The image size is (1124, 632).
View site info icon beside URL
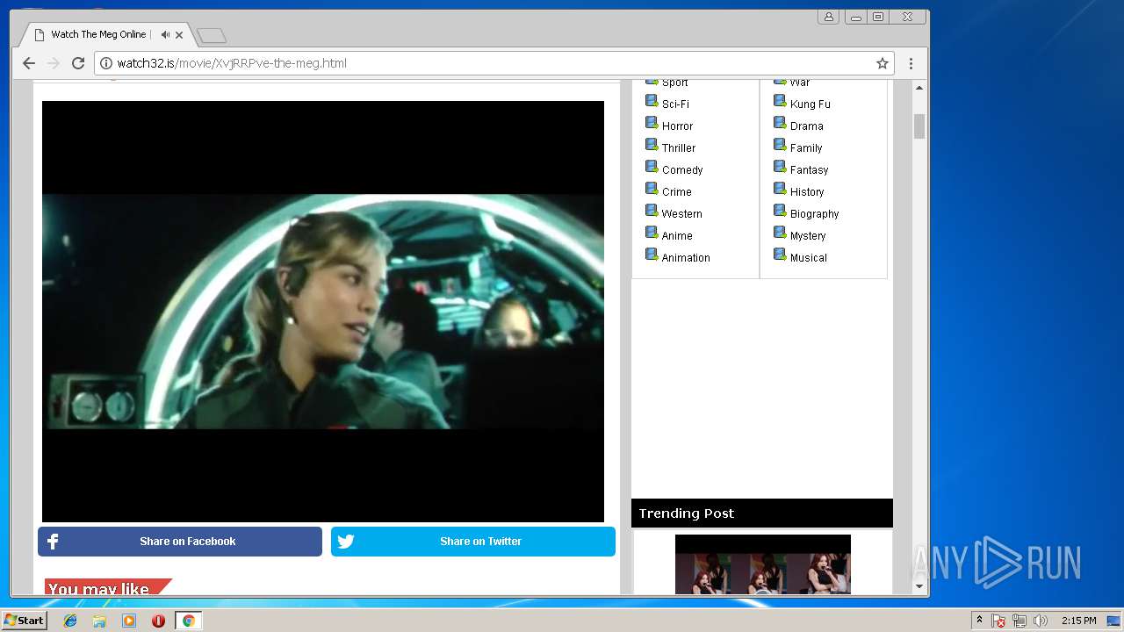(106, 63)
